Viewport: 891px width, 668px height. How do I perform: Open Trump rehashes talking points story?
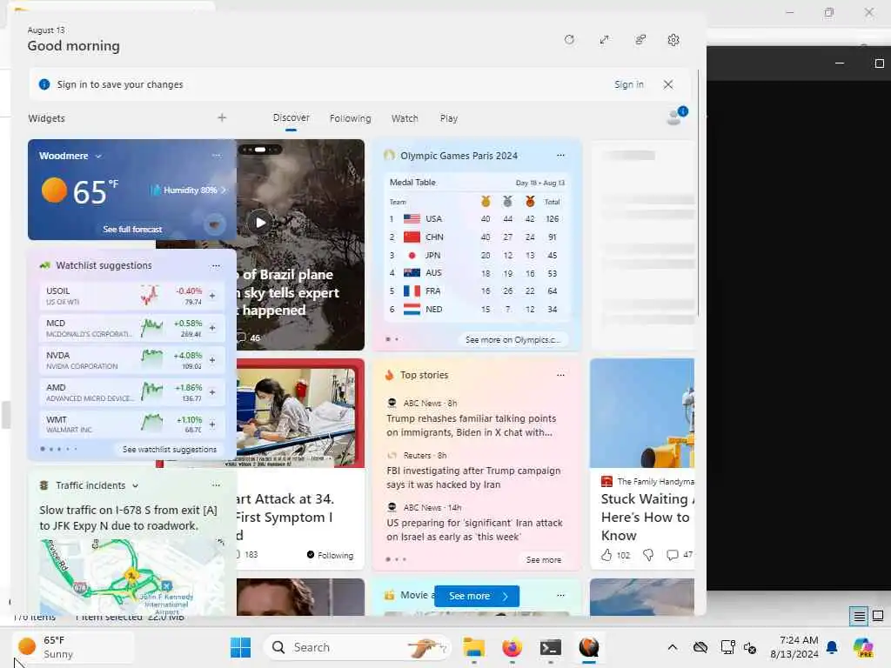pos(471,425)
